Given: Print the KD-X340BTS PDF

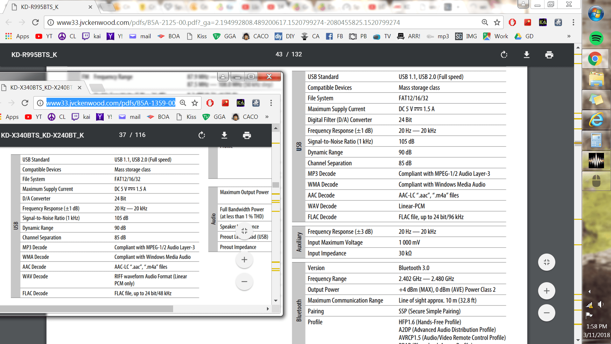Looking at the screenshot, I should (247, 135).
